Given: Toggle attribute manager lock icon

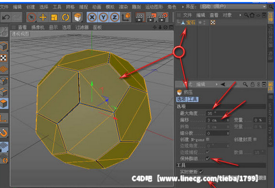Looking at the screenshot, I should click(252, 84).
